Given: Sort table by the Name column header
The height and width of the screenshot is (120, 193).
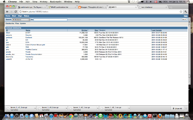Looking at the screenshot, I should pyautogui.click(x=28, y=30).
